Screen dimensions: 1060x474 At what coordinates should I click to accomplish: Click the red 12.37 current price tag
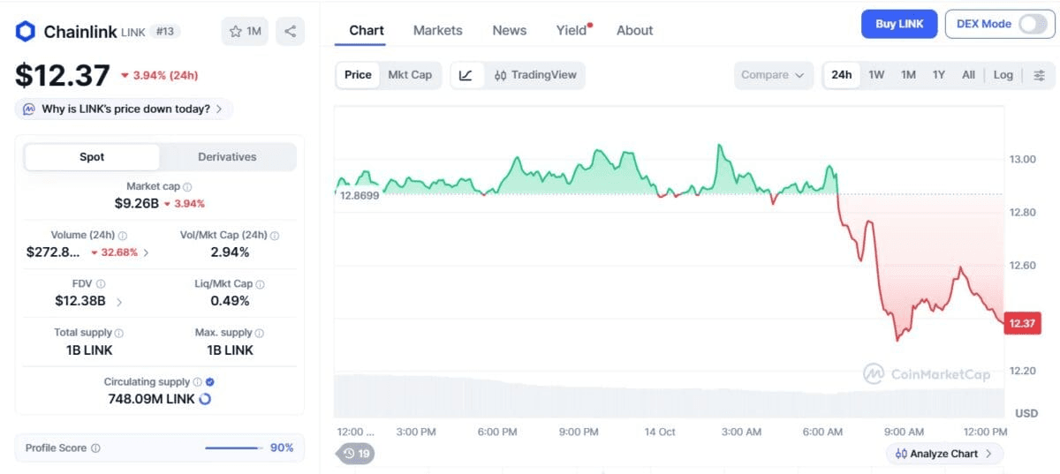[1022, 324]
